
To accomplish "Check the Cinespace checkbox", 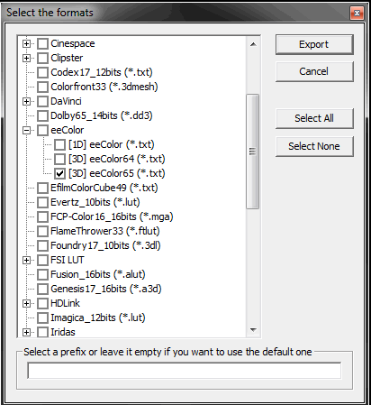I will (42, 43).
